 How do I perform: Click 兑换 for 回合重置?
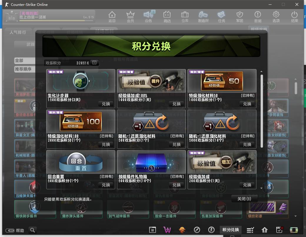pyautogui.click(x=106, y=185)
